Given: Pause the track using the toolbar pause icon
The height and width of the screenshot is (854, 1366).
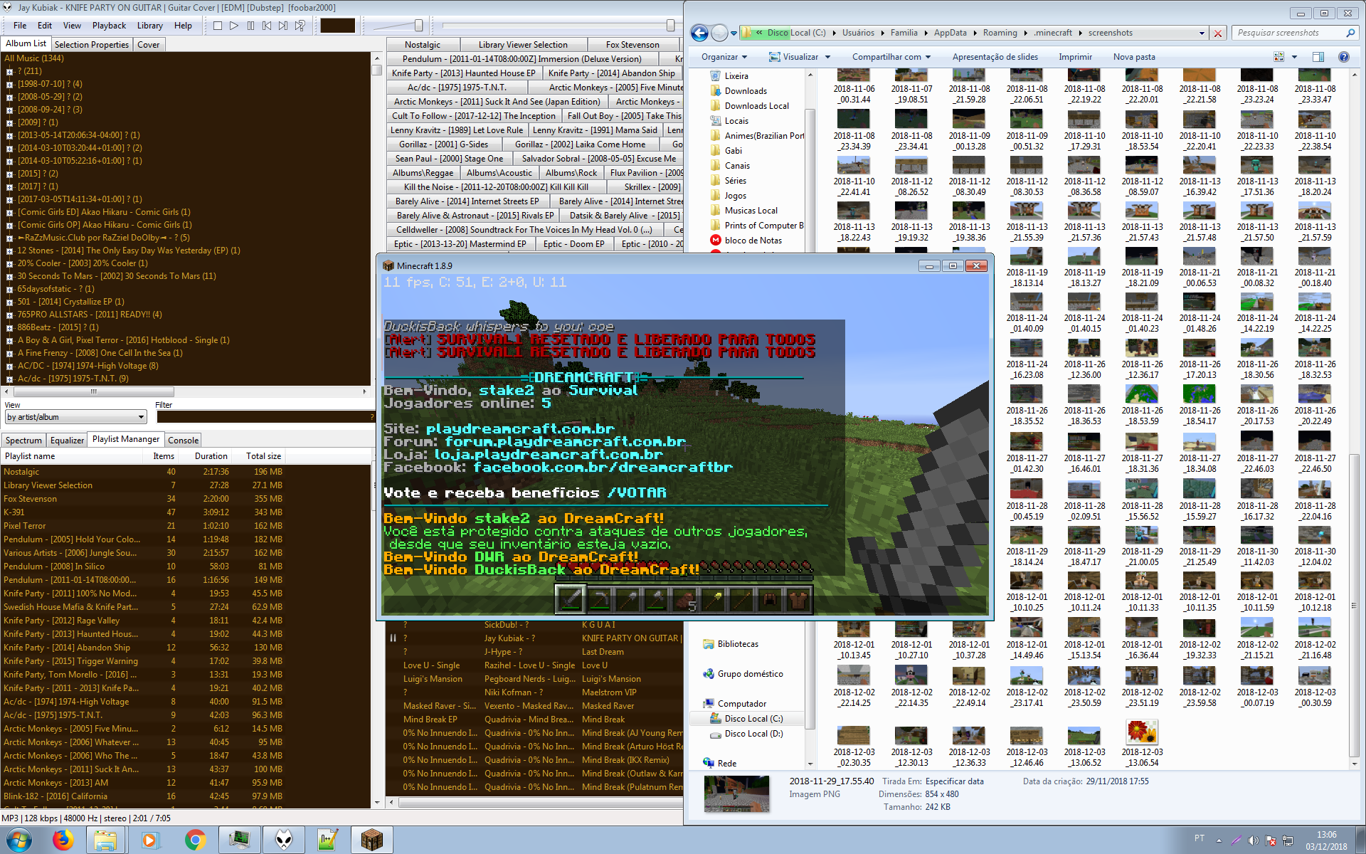Looking at the screenshot, I should 250,26.
